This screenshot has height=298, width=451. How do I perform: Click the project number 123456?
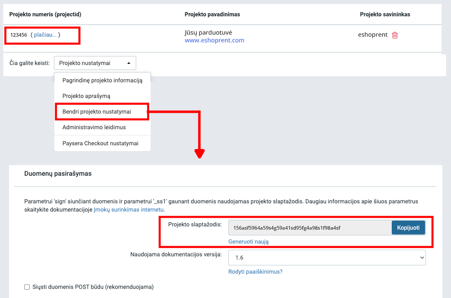tap(19, 35)
